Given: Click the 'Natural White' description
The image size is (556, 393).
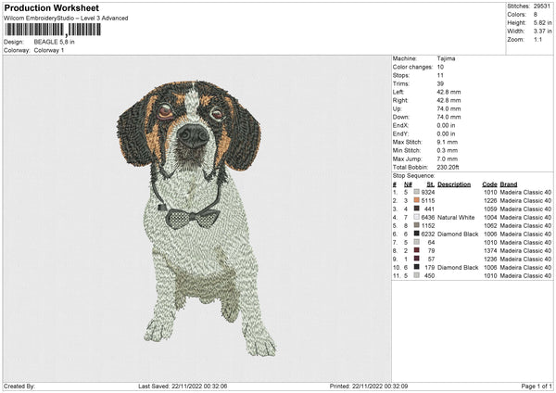Looking at the screenshot, I should pyautogui.click(x=456, y=218).
